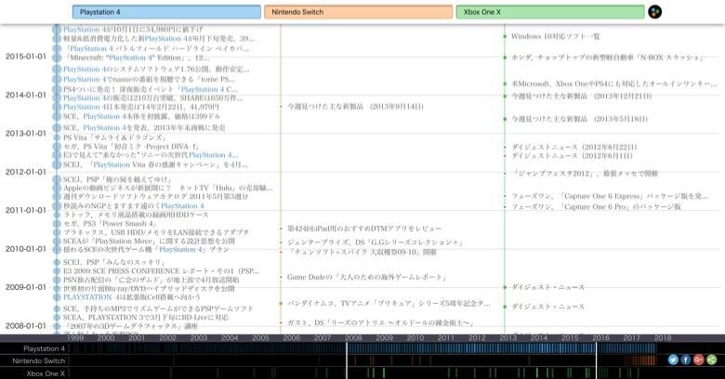Click the round black logo icon at top right
The width and height of the screenshot is (725, 379).
coord(654,12)
